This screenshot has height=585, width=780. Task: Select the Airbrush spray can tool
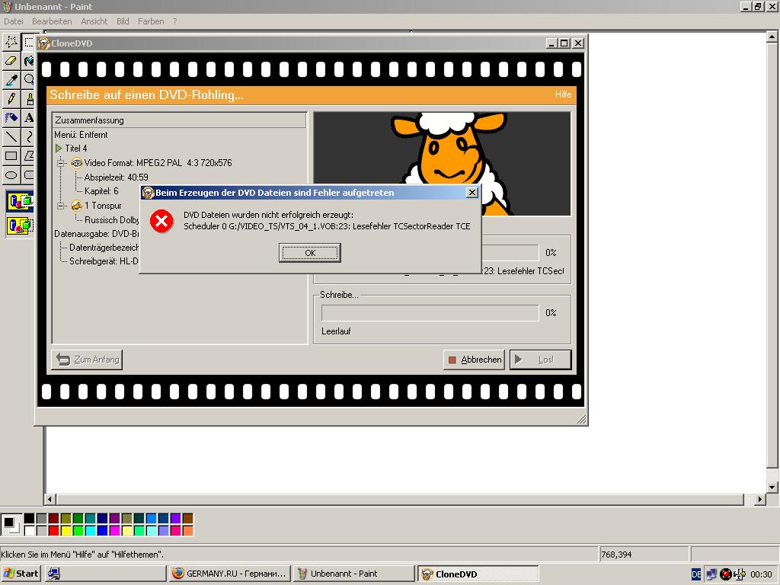11,117
